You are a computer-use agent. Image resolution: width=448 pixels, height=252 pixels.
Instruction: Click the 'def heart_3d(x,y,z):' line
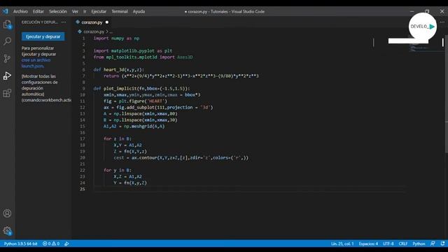[118, 70]
